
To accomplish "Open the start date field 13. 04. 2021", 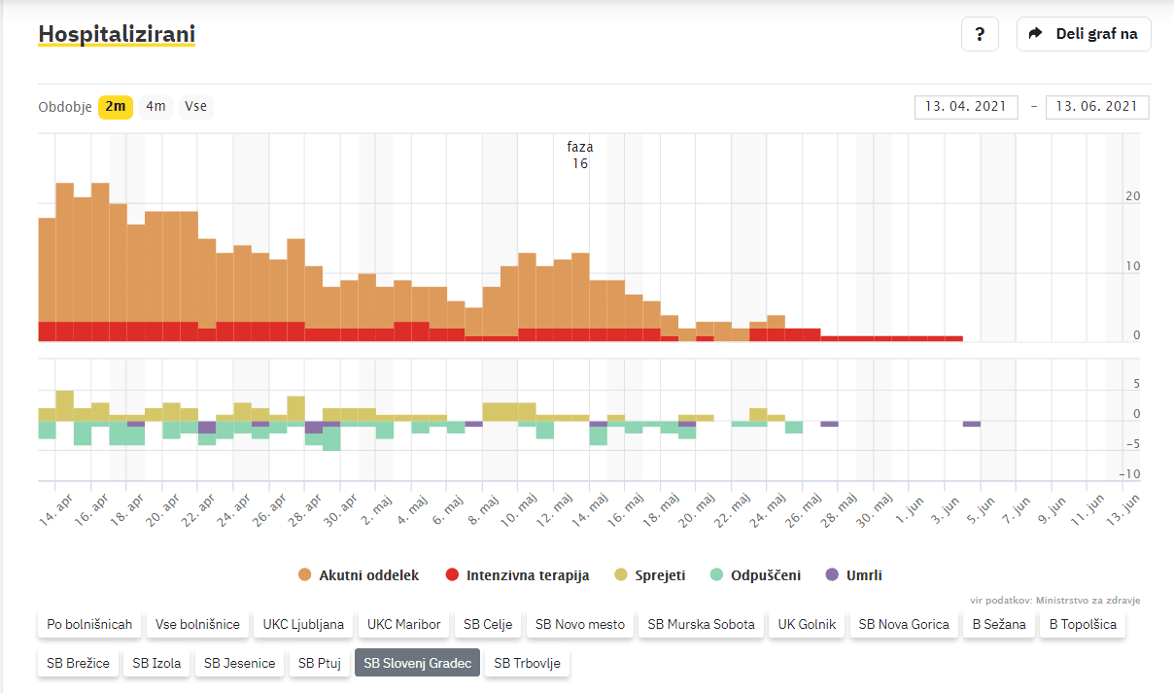I will pyautogui.click(x=966, y=107).
